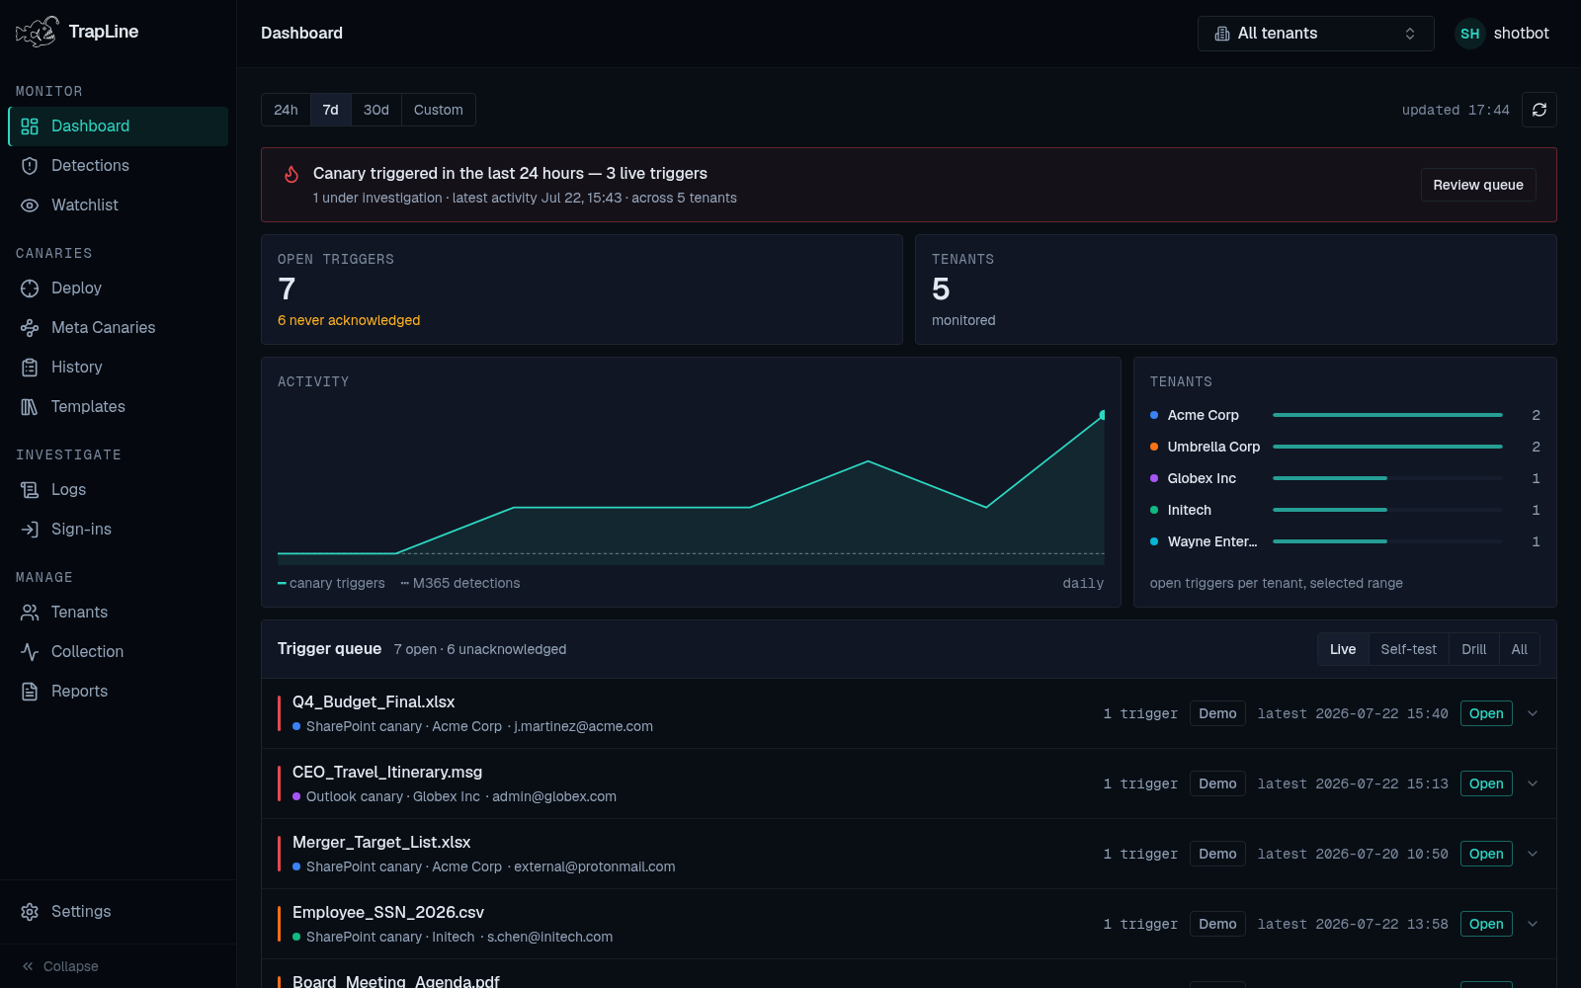Click '6 never acknowledged' text
This screenshot has height=988, width=1581.
coord(349,320)
